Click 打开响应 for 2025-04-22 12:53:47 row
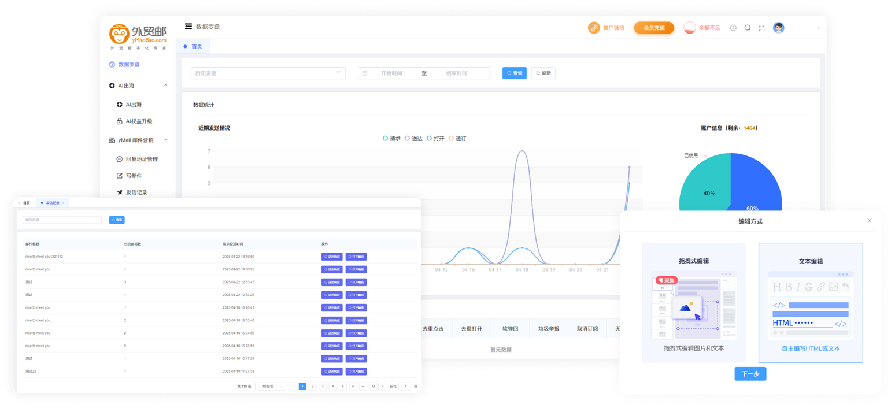The image size is (895, 408). 356,282
